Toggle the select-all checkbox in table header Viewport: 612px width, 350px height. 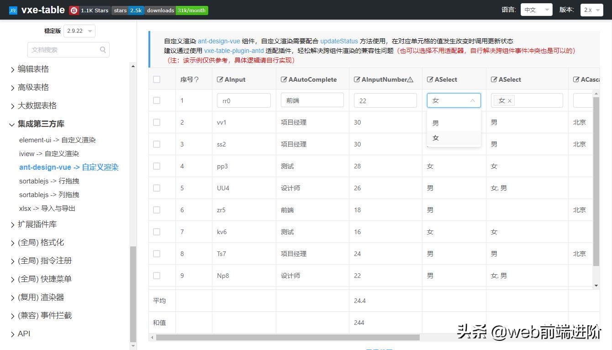(x=157, y=79)
